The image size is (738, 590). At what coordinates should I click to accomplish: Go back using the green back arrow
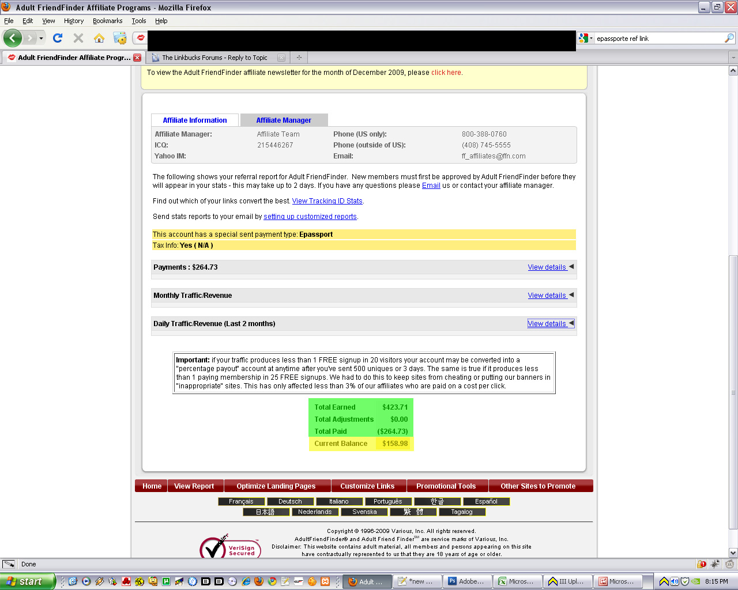(x=12, y=38)
